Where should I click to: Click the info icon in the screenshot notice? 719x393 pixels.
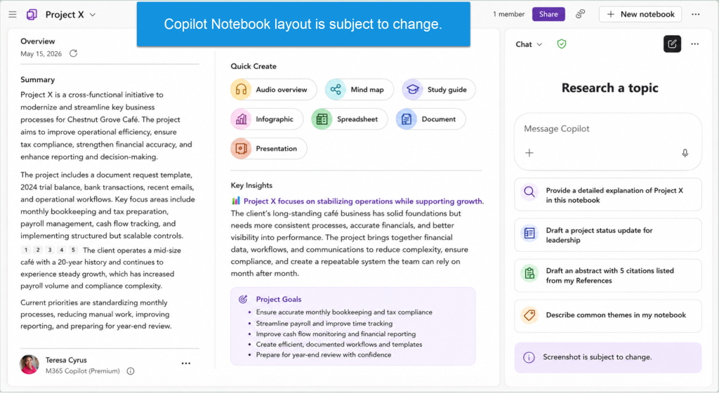(x=529, y=357)
